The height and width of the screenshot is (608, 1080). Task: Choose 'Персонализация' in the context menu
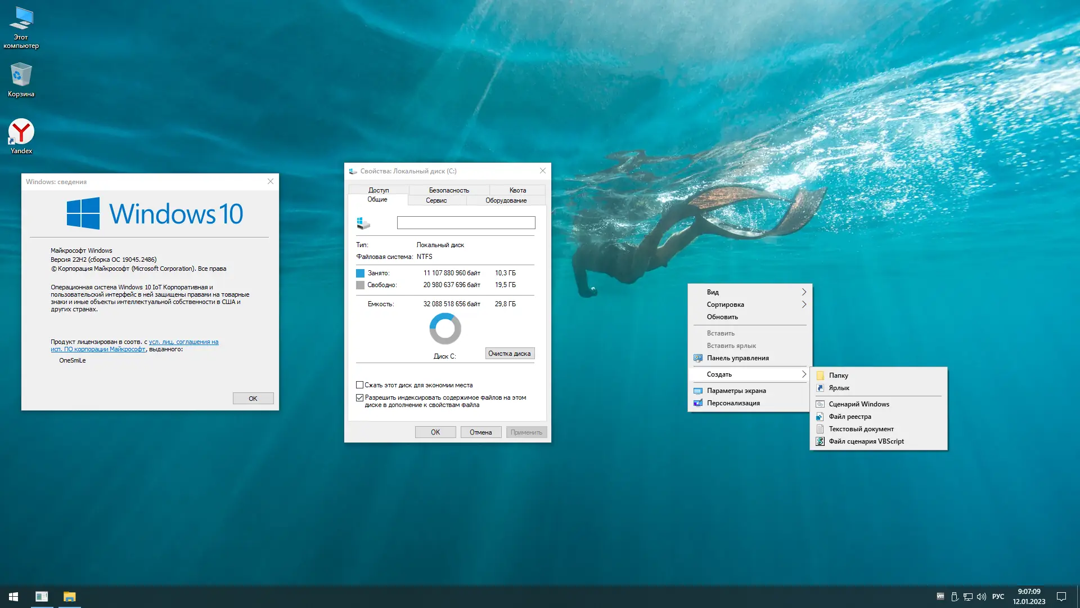click(x=733, y=403)
